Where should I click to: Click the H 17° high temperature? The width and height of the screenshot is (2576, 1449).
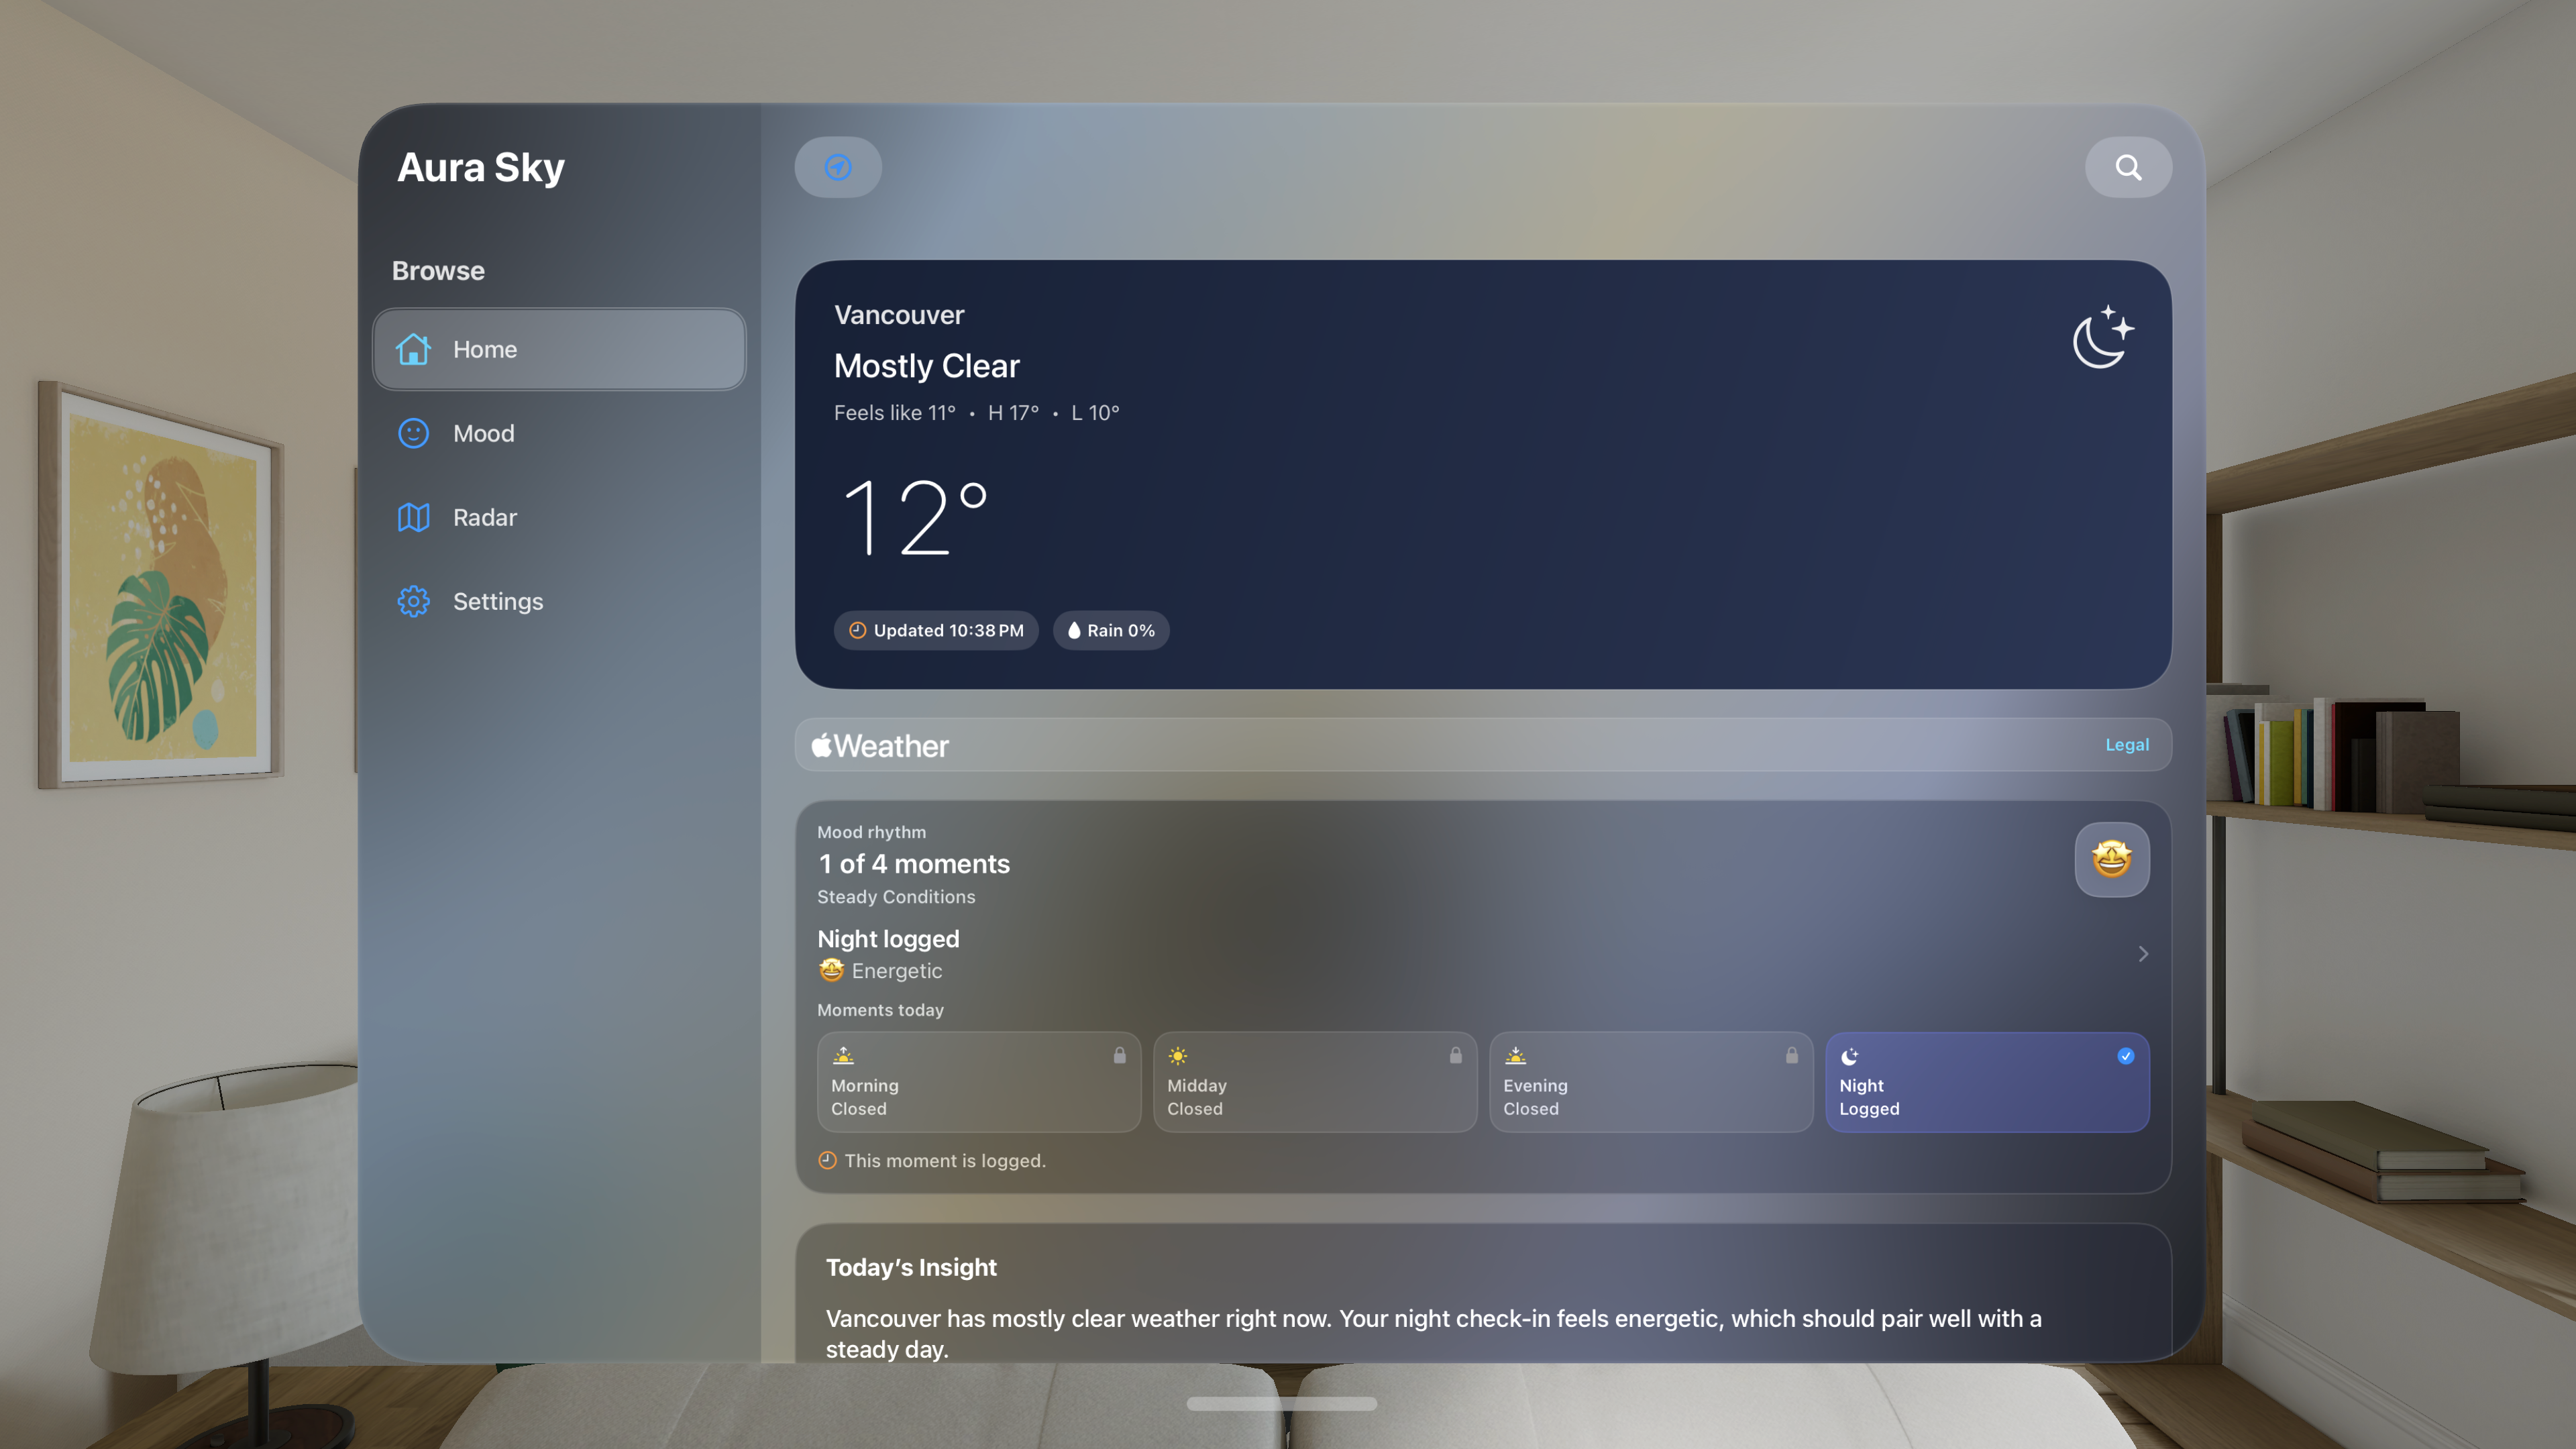(x=1013, y=412)
